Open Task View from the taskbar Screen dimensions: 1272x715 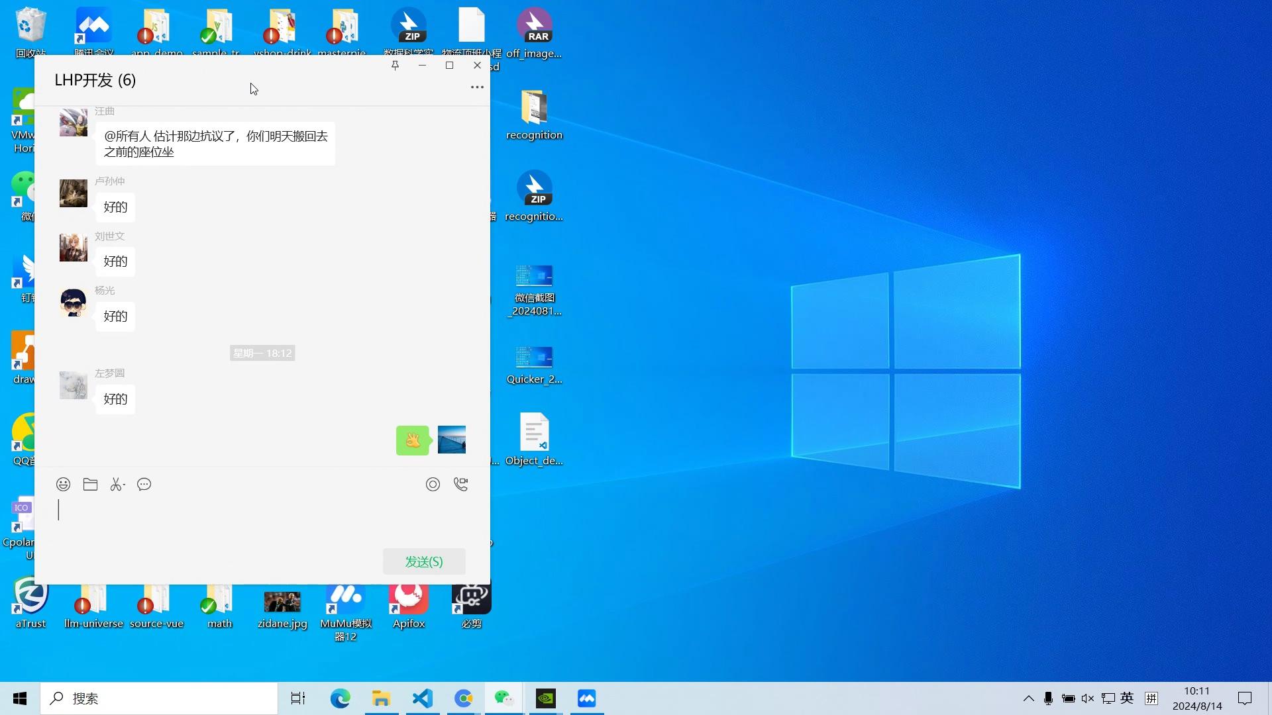[298, 698]
